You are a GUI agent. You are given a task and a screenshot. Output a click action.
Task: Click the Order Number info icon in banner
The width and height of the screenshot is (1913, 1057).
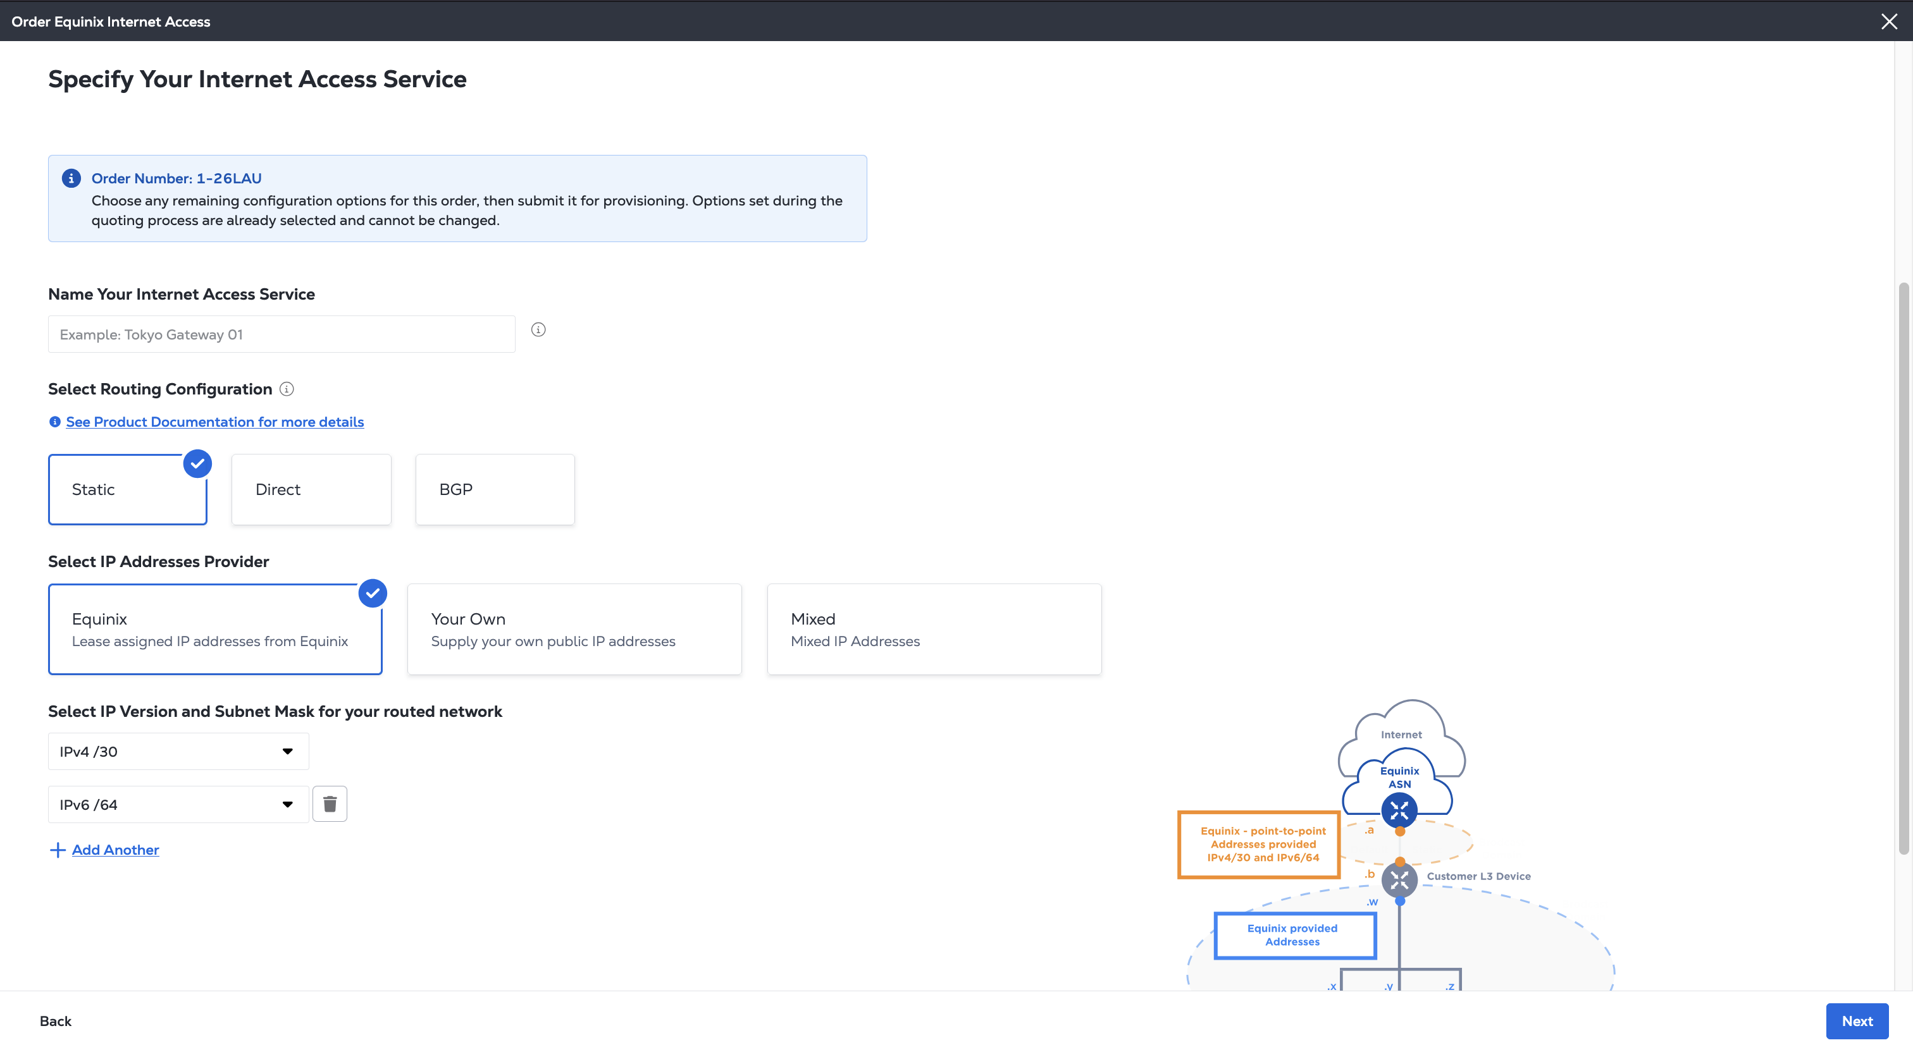(71, 178)
